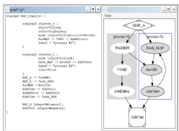The width and height of the screenshot is (179, 131).
Task: Click the 'AdaView -> Dash_MAP' line
Action: [x=40, y=97]
